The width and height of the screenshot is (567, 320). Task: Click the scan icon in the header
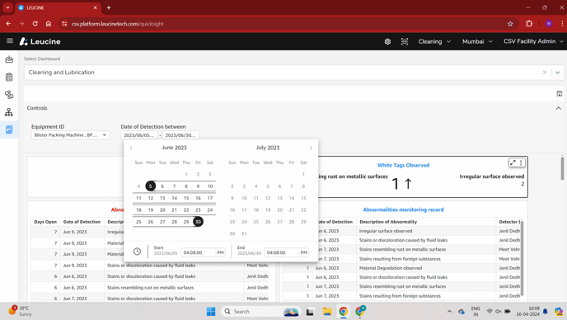pos(405,41)
